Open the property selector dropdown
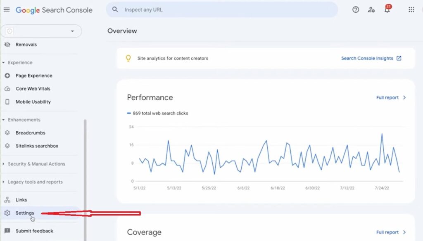The height and width of the screenshot is (241, 423). pos(41,31)
